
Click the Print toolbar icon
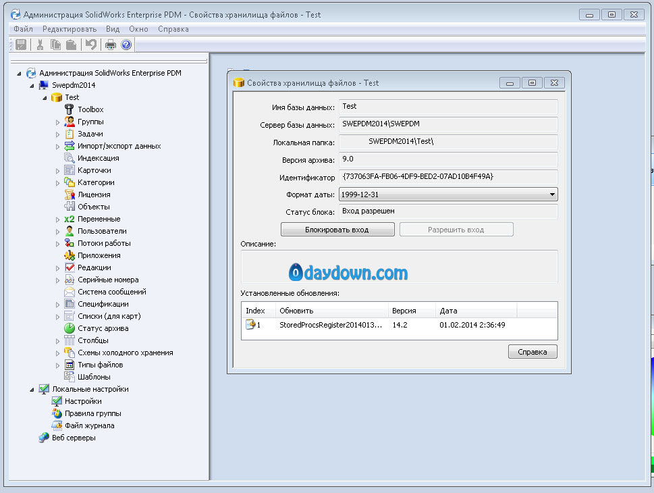[x=111, y=45]
